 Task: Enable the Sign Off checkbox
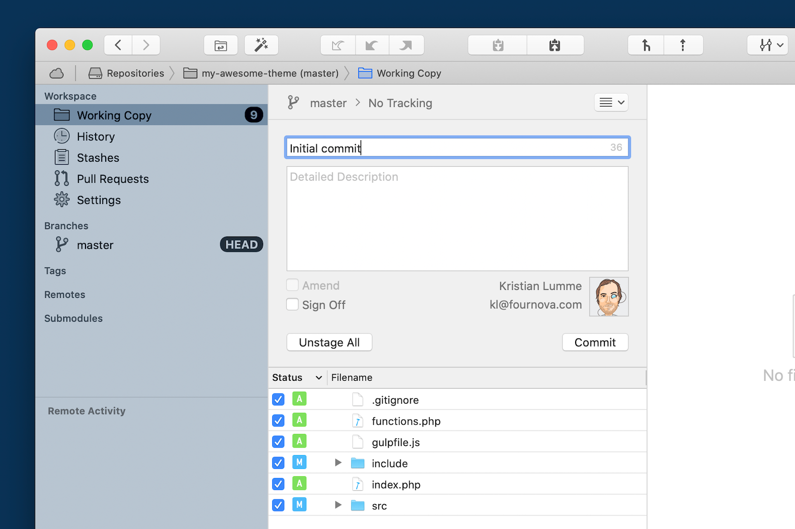coord(292,304)
